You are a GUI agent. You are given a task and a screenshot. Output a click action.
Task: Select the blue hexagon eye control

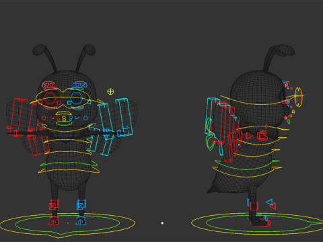coord(77,98)
